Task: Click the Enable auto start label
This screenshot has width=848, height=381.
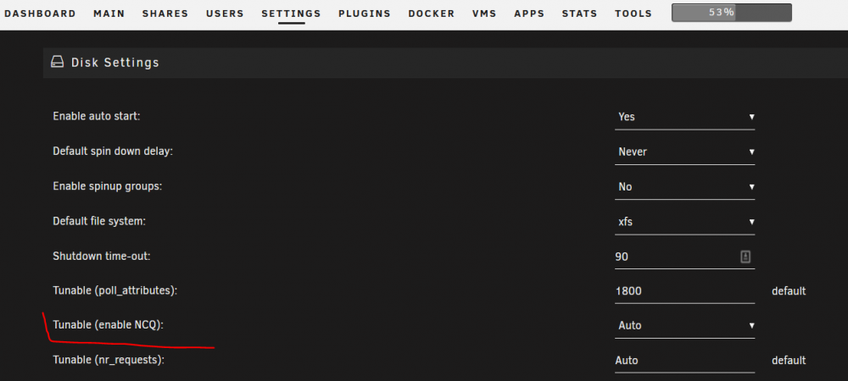Action: (x=97, y=117)
